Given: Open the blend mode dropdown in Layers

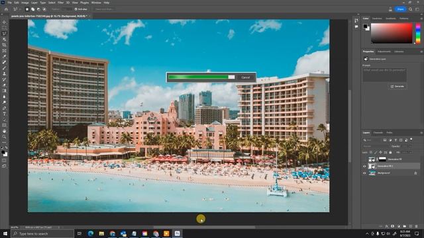Looking at the screenshot, I should 375,146.
